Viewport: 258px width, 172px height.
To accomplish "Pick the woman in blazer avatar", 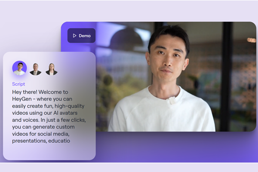I will coord(52,69).
